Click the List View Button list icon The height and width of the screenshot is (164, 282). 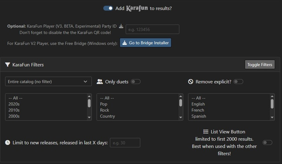click(x=206, y=132)
